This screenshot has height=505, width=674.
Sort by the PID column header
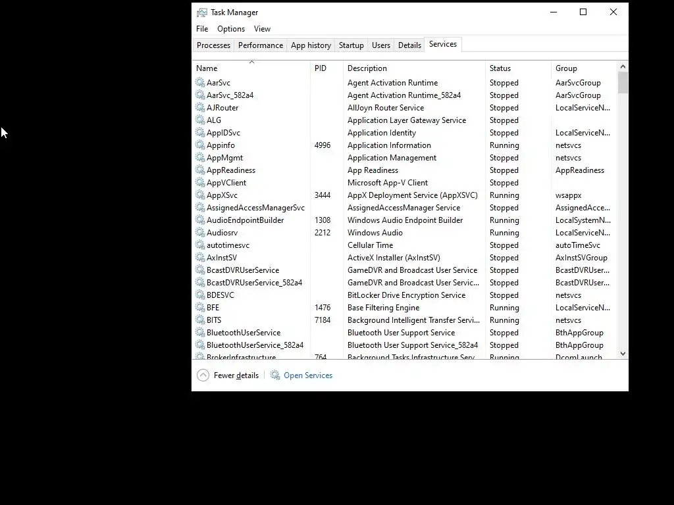coord(326,68)
